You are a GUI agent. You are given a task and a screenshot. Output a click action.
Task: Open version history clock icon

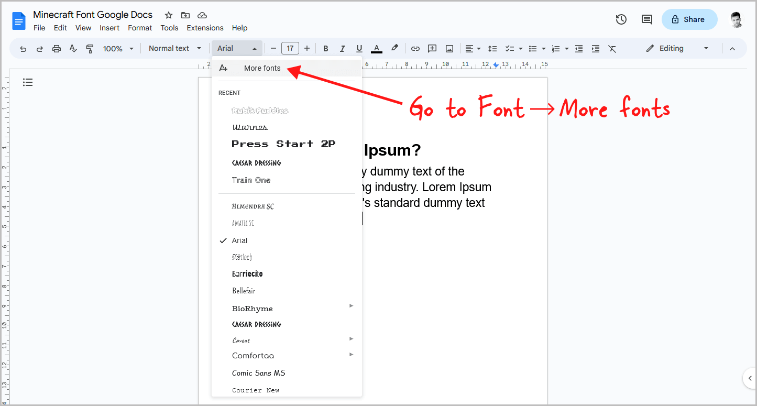point(621,19)
